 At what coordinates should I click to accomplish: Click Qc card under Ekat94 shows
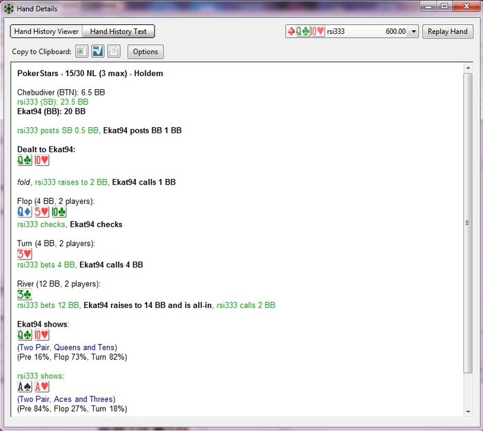tap(25, 335)
